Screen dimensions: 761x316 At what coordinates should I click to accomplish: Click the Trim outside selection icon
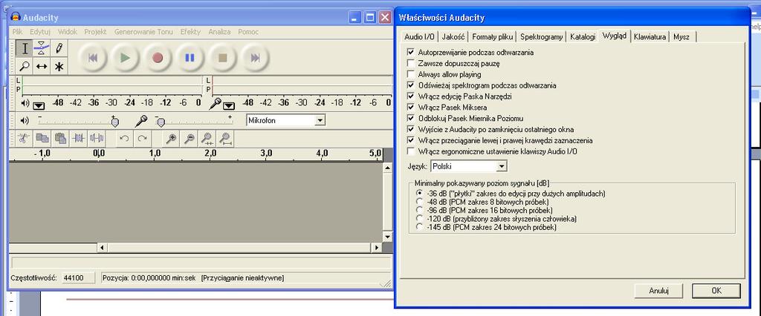click(x=78, y=139)
